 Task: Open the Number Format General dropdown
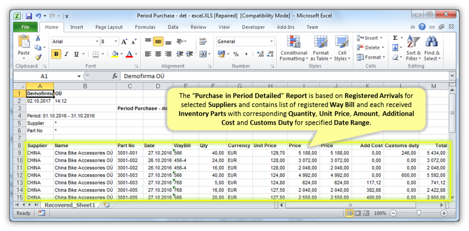click(x=272, y=41)
